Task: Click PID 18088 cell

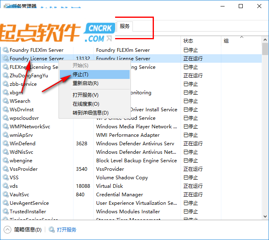Action: click(83, 186)
